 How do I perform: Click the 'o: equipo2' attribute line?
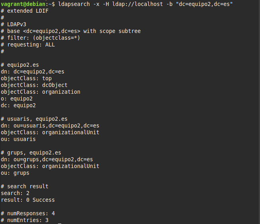(x=17, y=98)
